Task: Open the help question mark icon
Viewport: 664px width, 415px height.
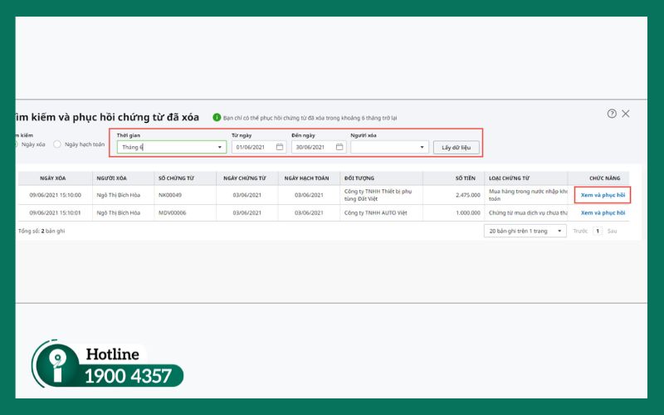Action: (x=612, y=114)
